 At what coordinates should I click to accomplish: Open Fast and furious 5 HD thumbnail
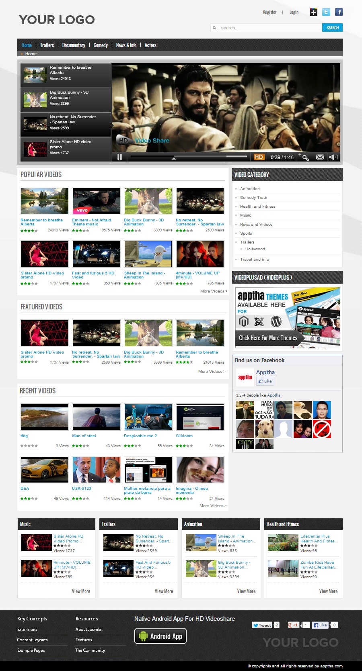(x=96, y=254)
